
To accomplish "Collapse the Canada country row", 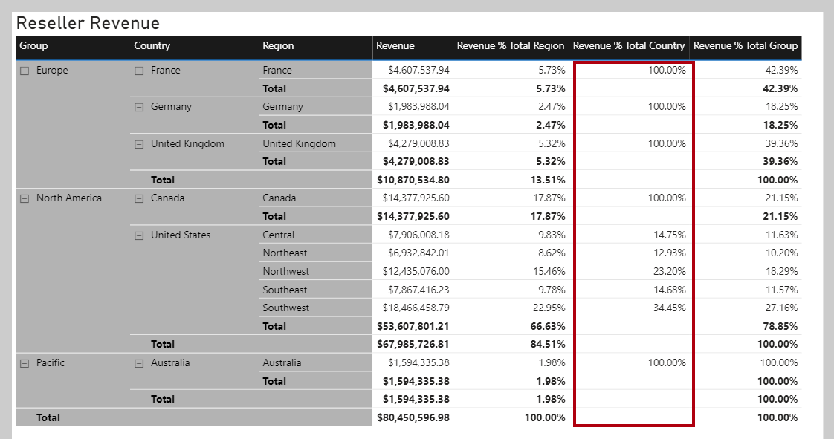I will coord(139,198).
